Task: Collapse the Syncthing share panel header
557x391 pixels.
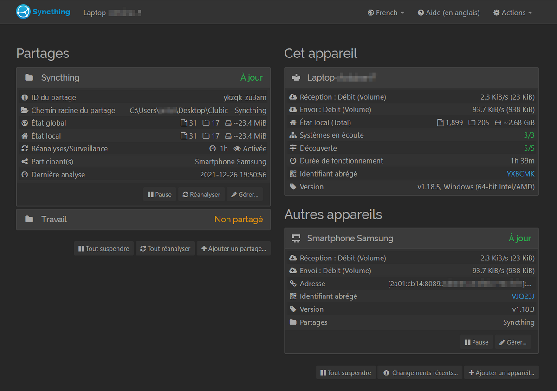Action: 143,78
